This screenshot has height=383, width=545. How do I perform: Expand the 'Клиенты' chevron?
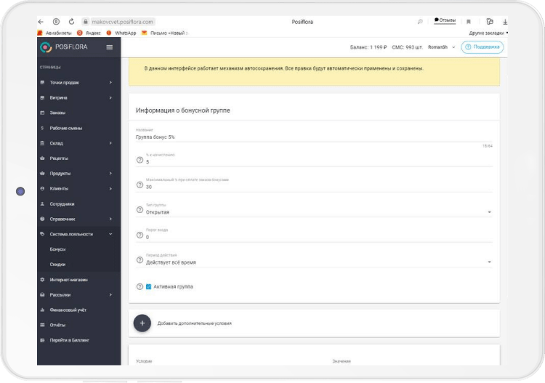(110, 188)
